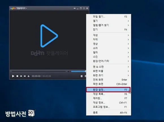Open the 화면 크기 submenu
The image size is (164, 122).
point(109,75)
